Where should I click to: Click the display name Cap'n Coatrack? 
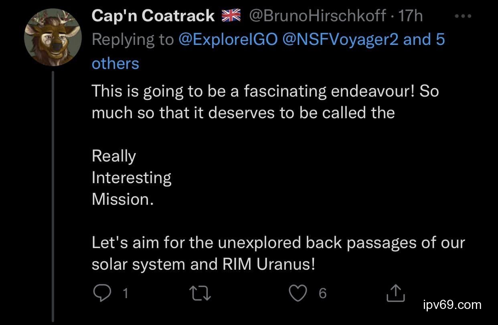coord(153,16)
